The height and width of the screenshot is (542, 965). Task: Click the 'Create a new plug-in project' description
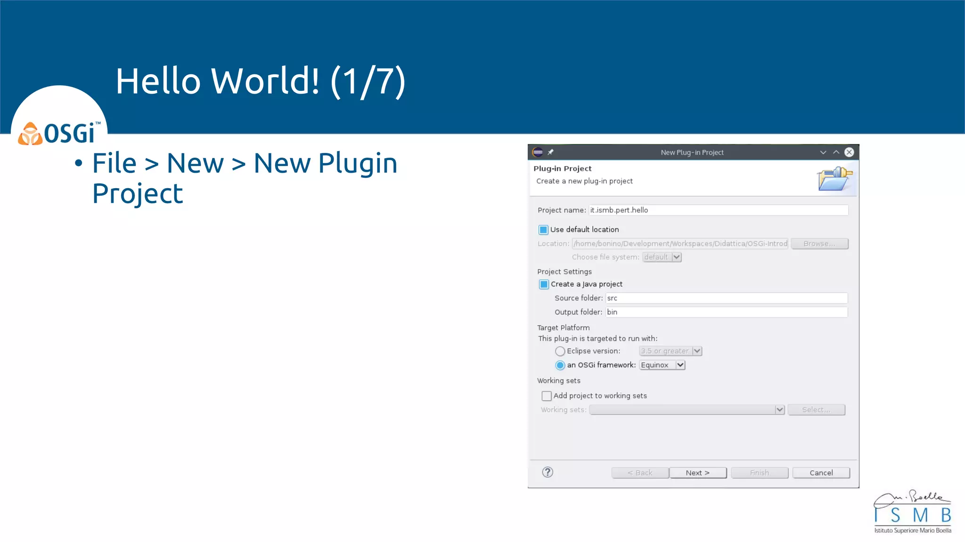coord(584,181)
